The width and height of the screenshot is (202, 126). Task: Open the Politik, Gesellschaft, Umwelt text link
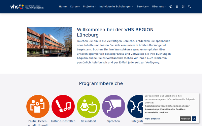38,123
